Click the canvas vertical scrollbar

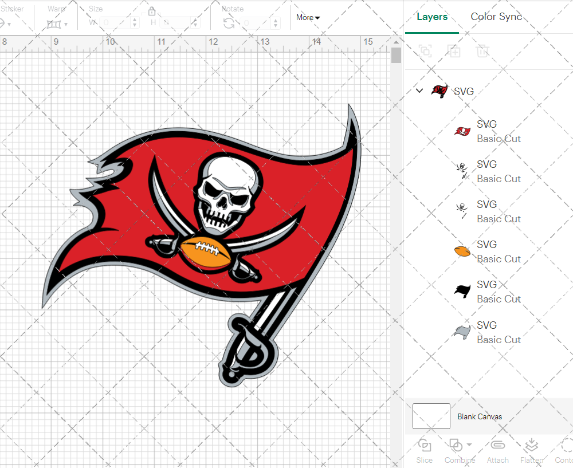[396, 56]
